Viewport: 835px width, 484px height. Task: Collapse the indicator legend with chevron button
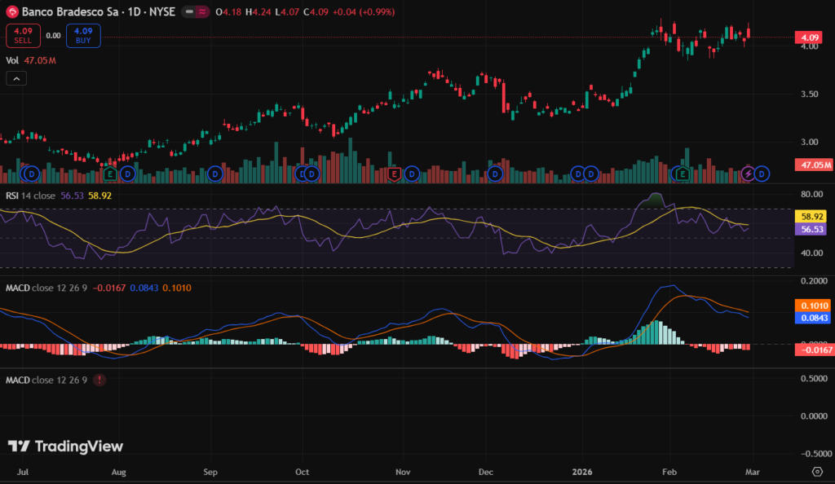click(17, 78)
